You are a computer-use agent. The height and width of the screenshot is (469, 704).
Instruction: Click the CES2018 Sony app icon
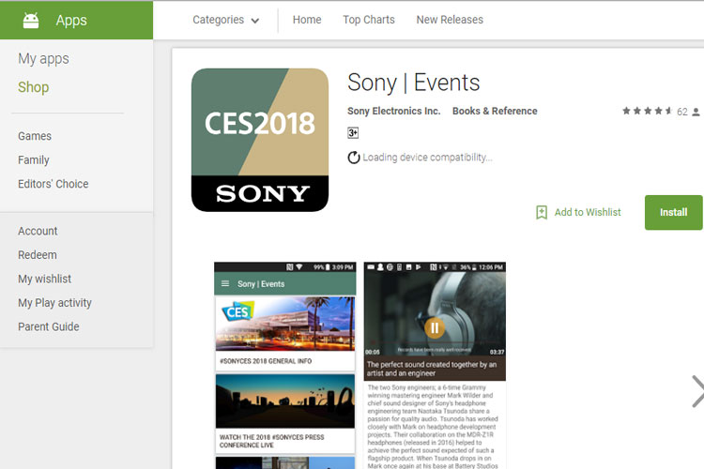coord(260,140)
